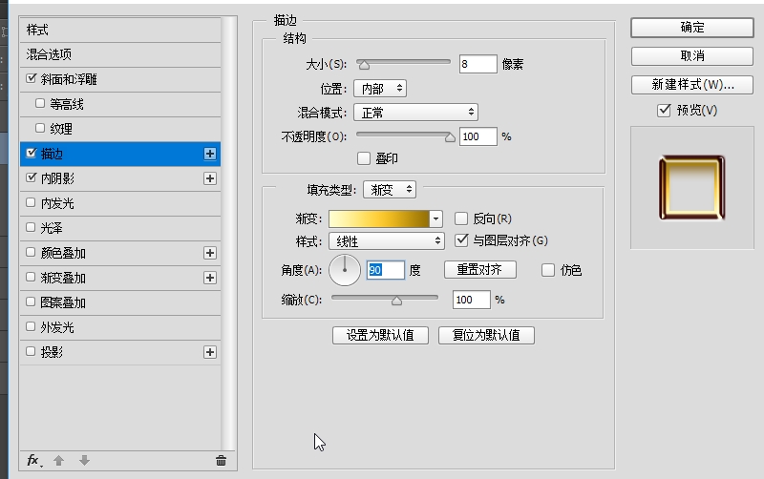This screenshot has width=764, height=479.
Task: Select 渐变叠加 effect row
Action: (120, 278)
